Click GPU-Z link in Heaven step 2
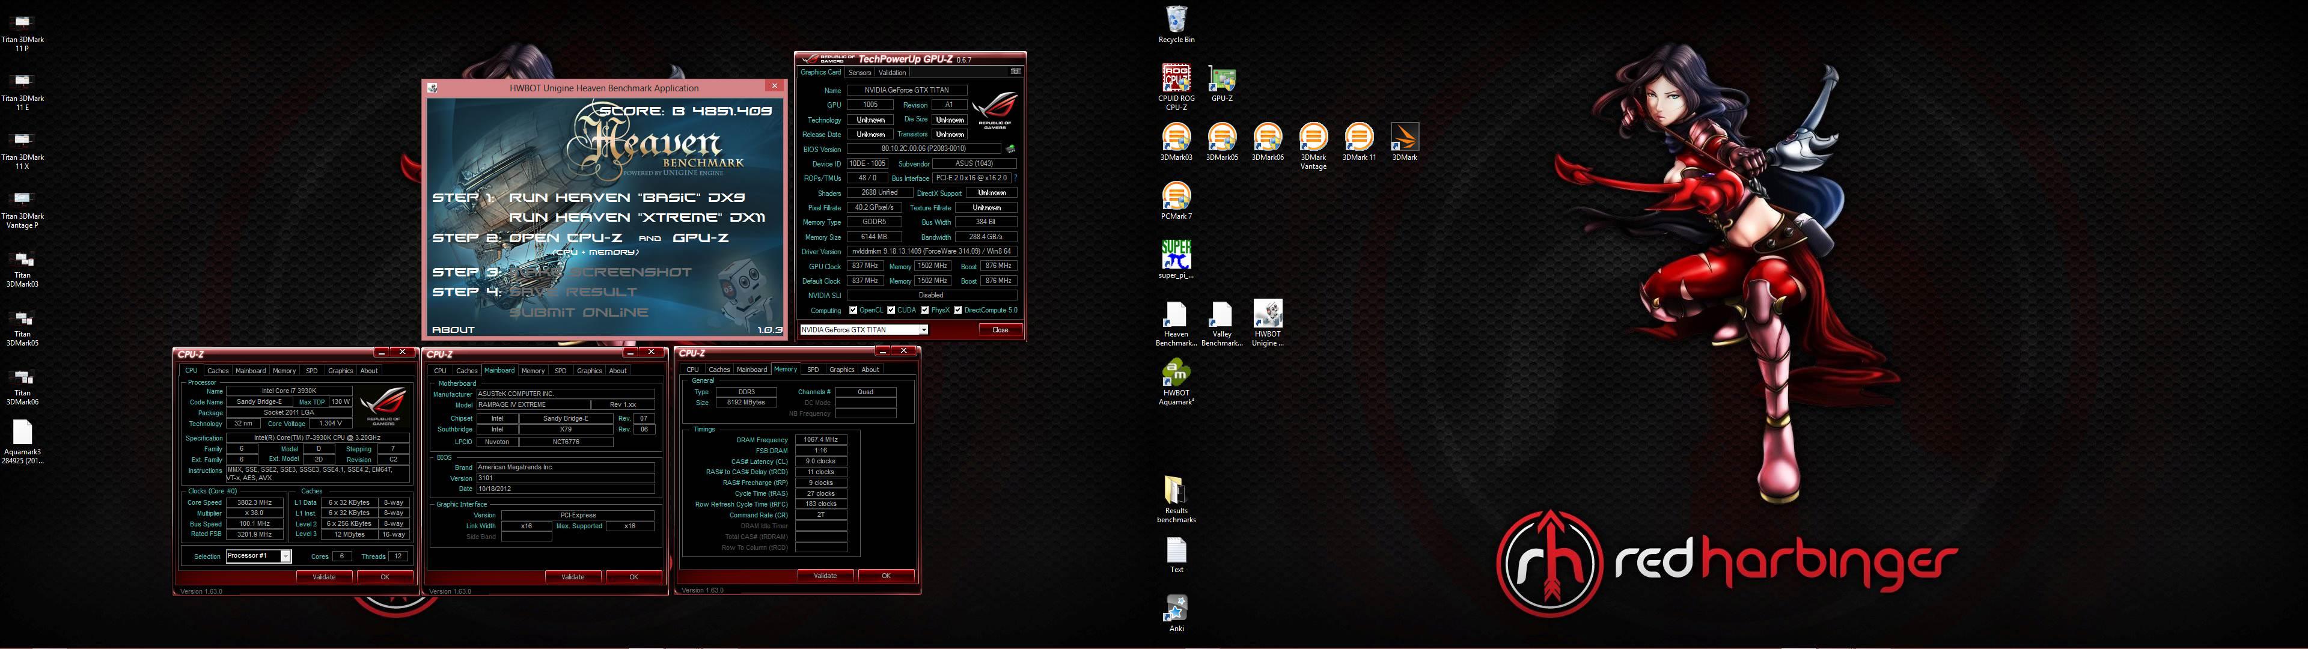2308x649 pixels. 701,239
